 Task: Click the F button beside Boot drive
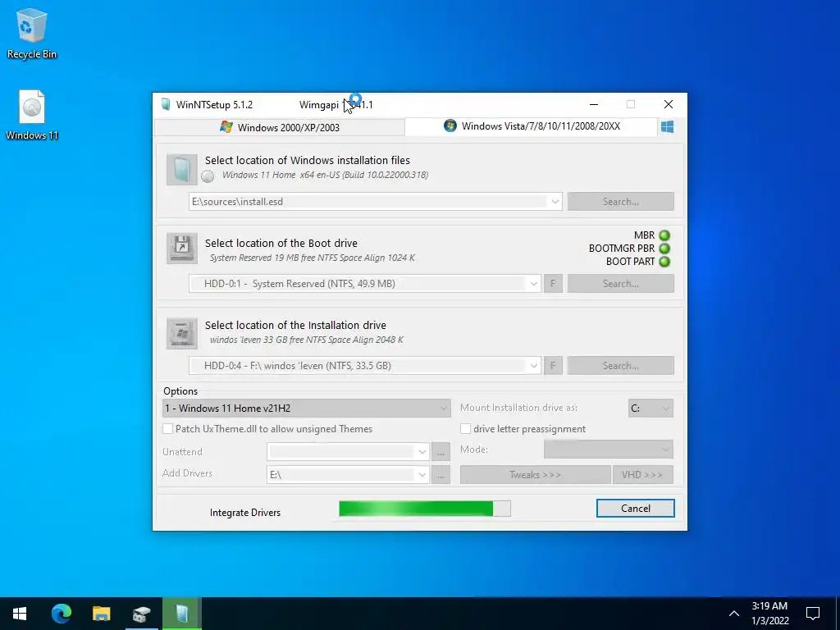coord(553,284)
